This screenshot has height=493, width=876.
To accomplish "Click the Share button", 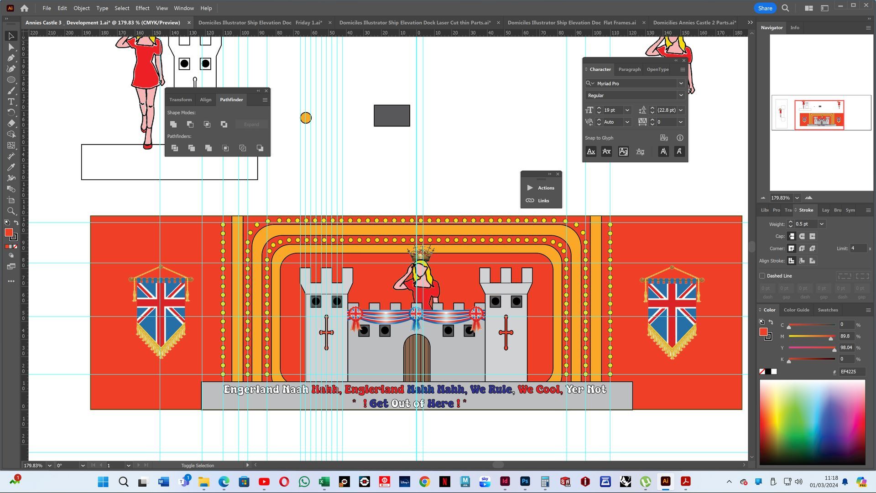I will click(765, 8).
